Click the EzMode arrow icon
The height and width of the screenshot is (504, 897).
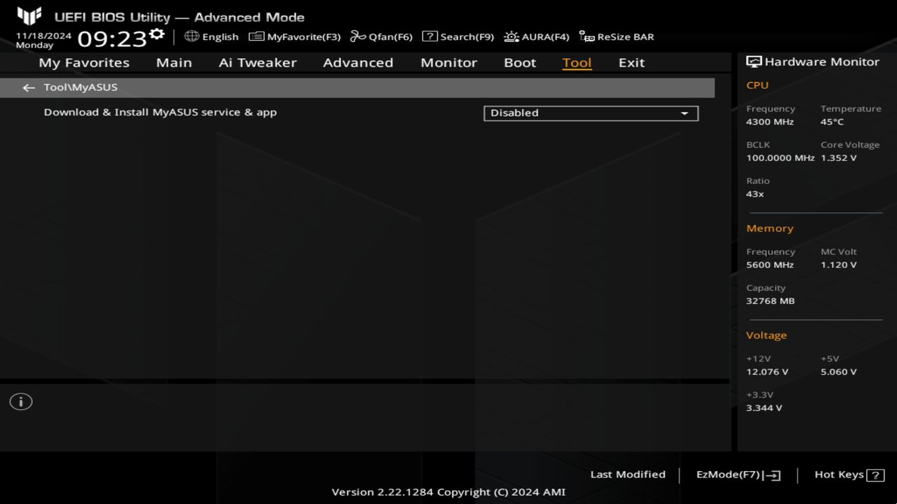tap(772, 475)
